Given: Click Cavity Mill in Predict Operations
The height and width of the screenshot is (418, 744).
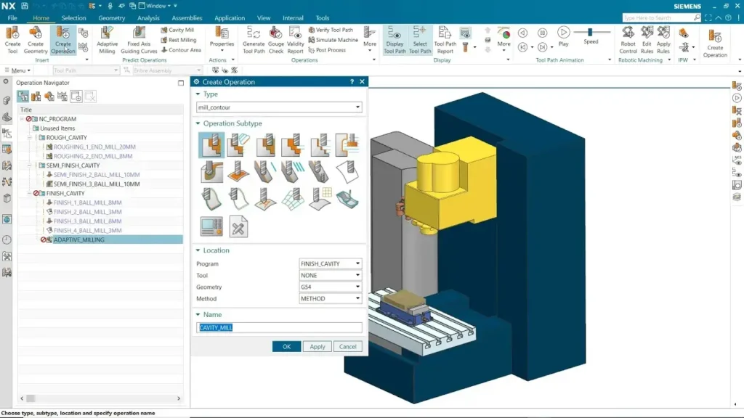Looking at the screenshot, I should click(x=177, y=29).
